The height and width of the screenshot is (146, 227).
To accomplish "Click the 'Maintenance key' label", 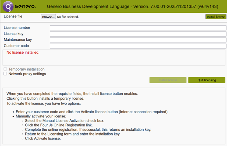I will coord(18,40).
